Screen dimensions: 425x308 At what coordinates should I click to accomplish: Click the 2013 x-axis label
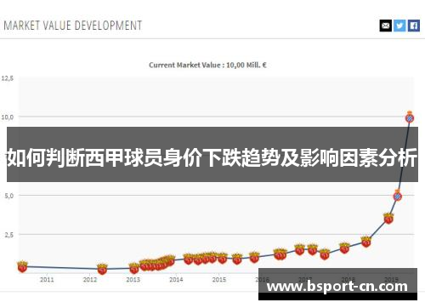133,280
